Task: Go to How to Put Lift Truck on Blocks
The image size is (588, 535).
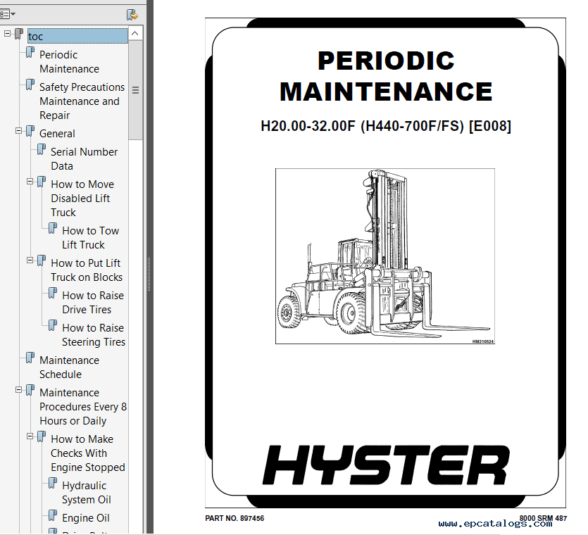Action: pos(87,270)
